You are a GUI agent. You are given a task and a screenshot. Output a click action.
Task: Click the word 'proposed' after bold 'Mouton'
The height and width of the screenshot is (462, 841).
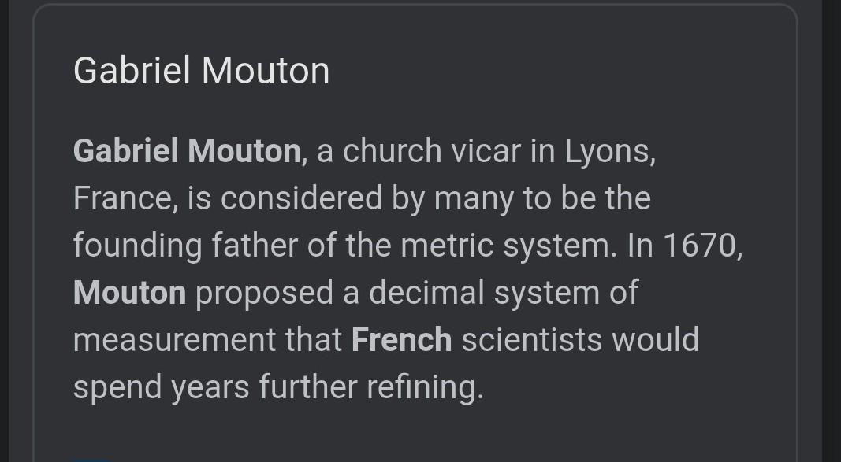(264, 294)
